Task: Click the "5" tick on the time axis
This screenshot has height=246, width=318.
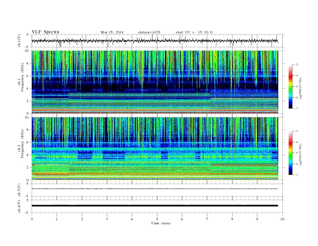Action: click(x=157, y=219)
